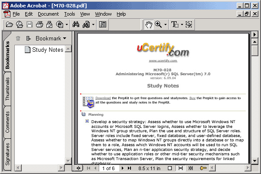Click the Download link for the PrepKit
This screenshot has width=261, height=174.
pos(103,98)
